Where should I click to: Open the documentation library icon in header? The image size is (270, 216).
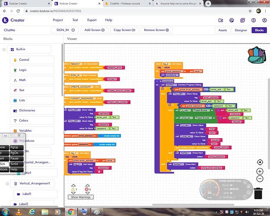click(x=243, y=20)
